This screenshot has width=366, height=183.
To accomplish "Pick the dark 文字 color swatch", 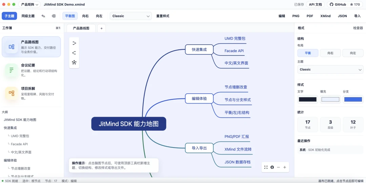I will [308, 99].
